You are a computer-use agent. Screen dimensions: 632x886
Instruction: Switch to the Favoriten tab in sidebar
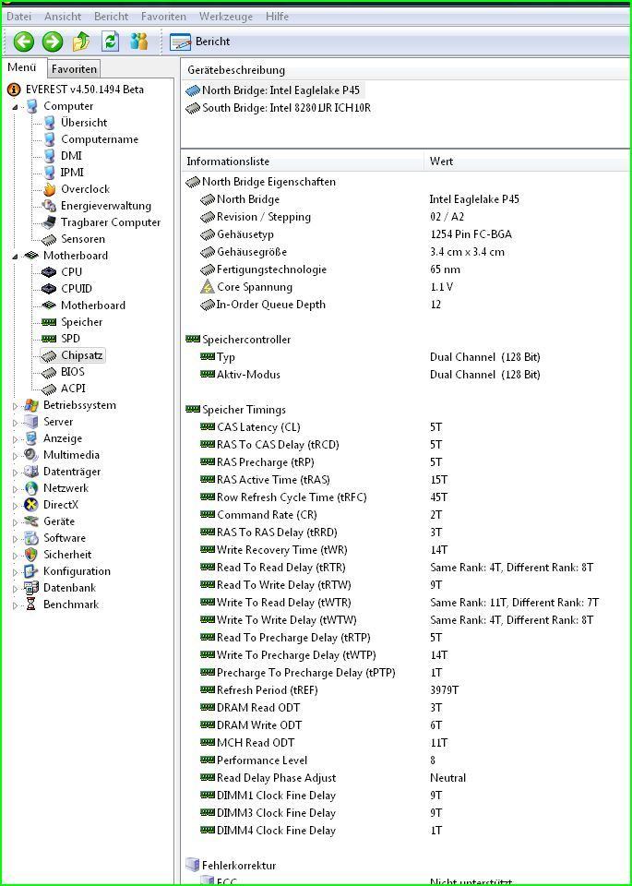tap(74, 69)
